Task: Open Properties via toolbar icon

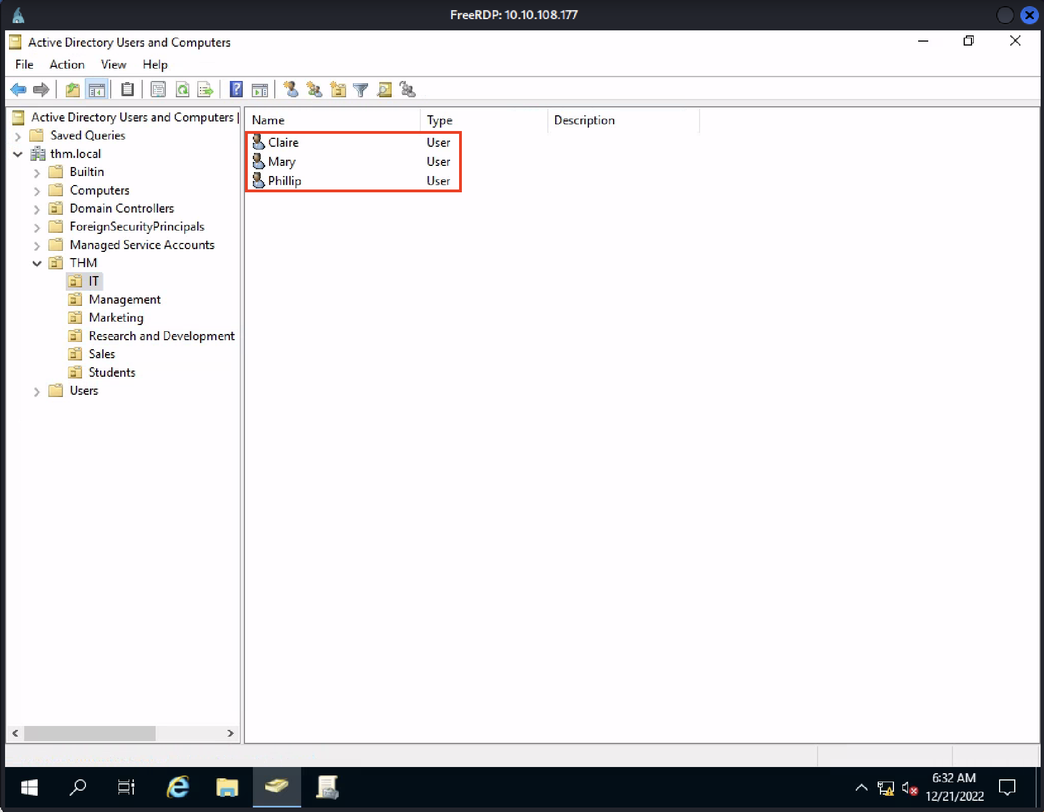Action: tap(158, 89)
